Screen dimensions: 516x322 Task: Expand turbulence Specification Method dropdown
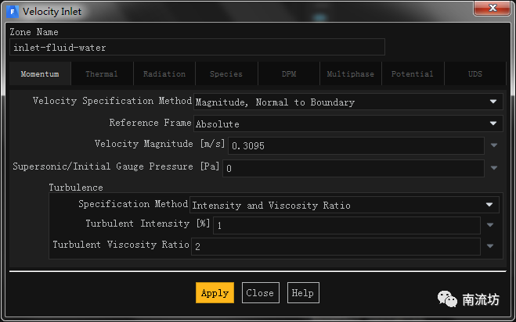[344, 205]
